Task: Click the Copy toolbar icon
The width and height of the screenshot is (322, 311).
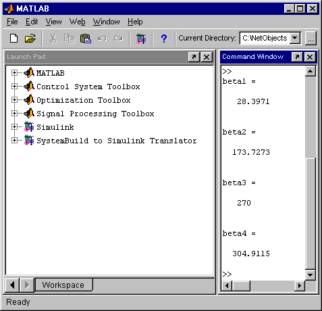Action: coord(70,39)
